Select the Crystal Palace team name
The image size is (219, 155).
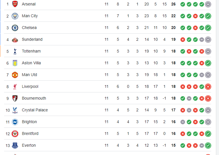(x=35, y=110)
